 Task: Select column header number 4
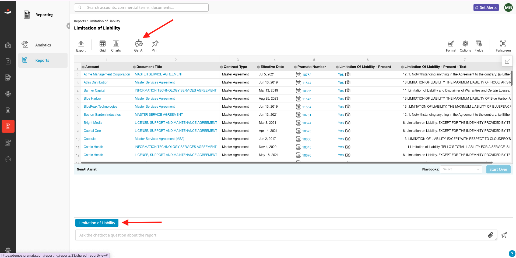click(274, 60)
